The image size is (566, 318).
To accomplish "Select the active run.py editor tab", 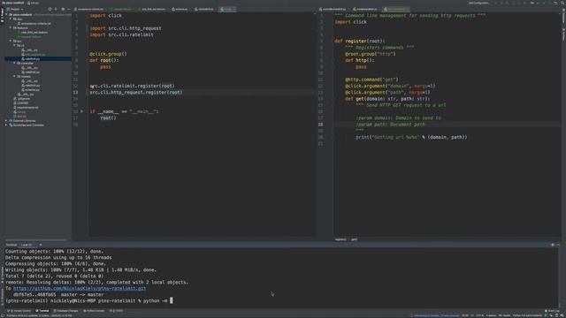I will pos(227,9).
